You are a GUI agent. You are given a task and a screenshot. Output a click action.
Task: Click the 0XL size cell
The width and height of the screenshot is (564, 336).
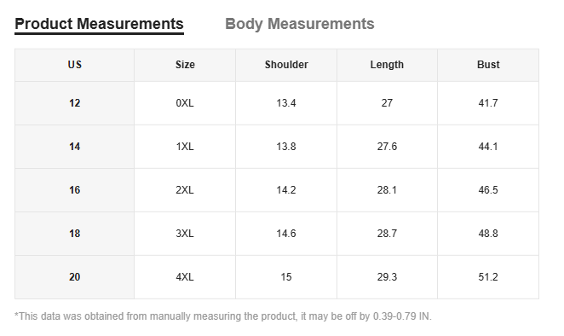[185, 103]
